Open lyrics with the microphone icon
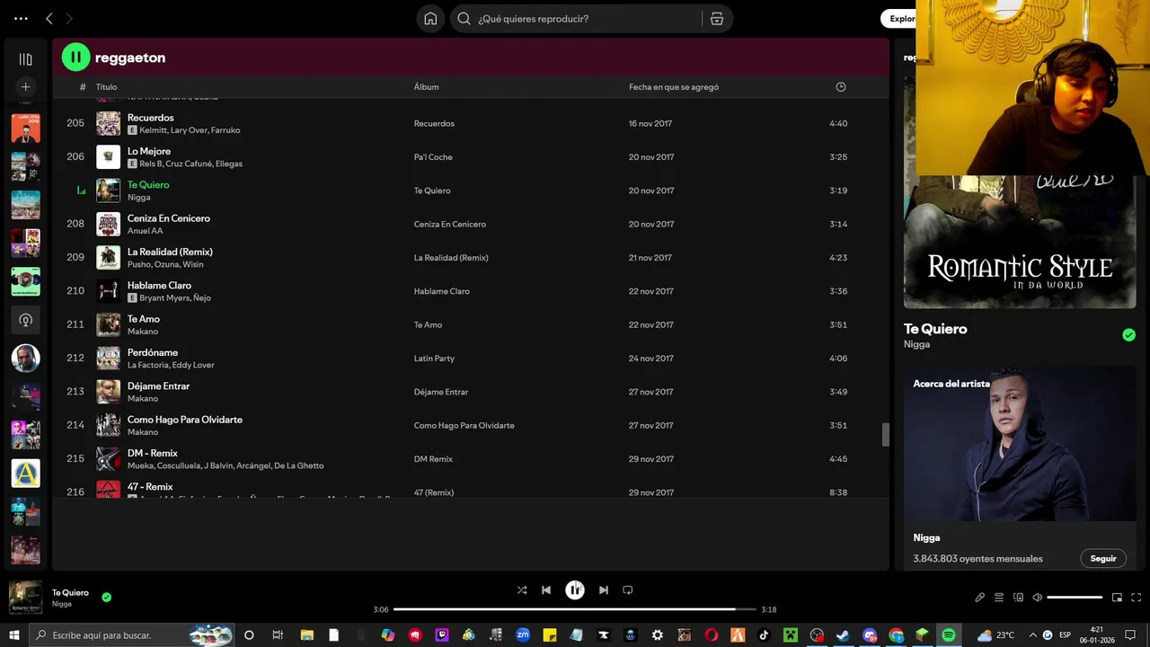 [979, 598]
